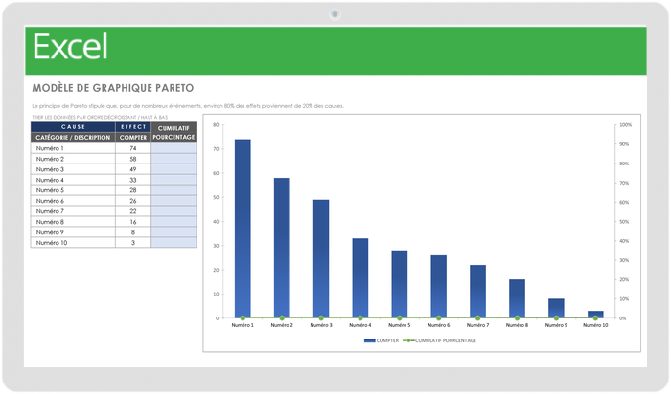Click the 100% value on right chart axis
This screenshot has width=671, height=394.
626,125
